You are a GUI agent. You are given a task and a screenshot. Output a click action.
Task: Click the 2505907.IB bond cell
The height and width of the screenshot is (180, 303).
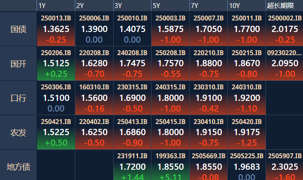click(284, 166)
